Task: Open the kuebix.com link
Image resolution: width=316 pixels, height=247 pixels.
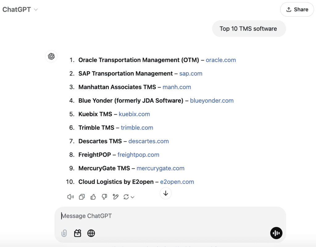Action: point(134,114)
